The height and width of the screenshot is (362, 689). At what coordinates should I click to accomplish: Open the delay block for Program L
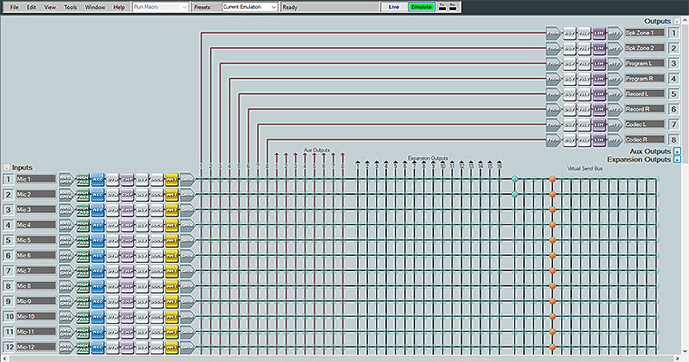[570, 63]
